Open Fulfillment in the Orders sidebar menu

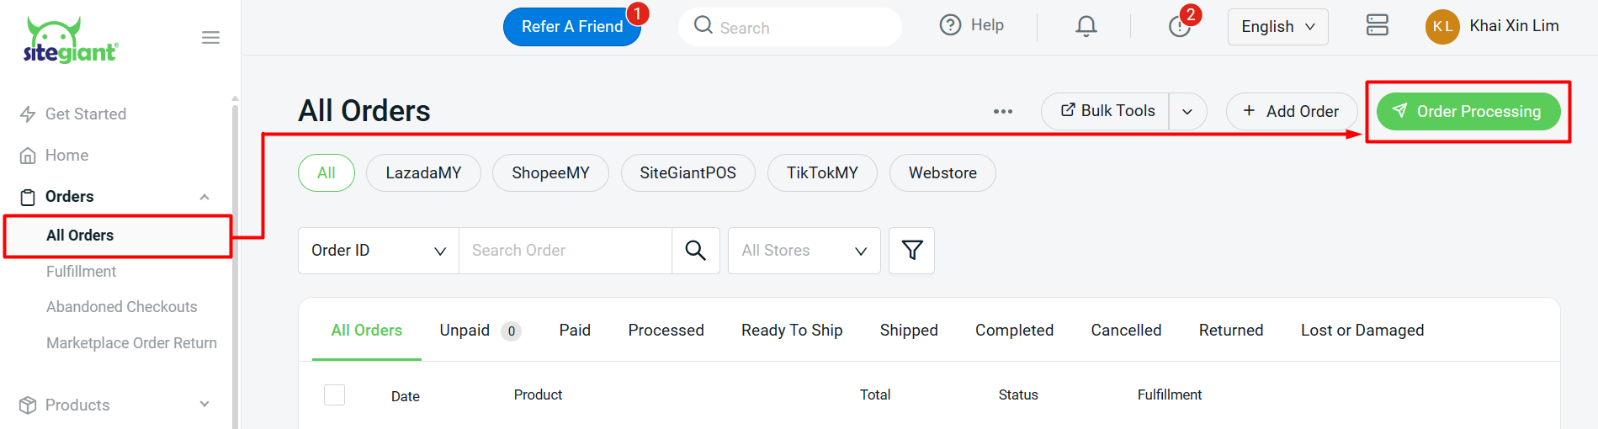pos(82,272)
